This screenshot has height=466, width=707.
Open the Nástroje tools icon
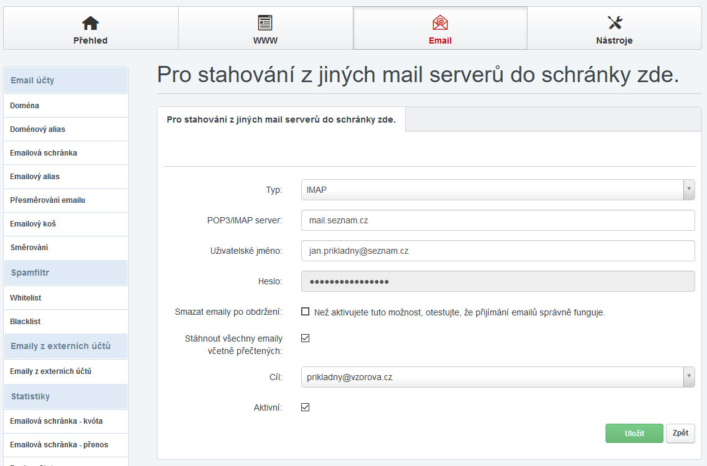click(x=614, y=23)
